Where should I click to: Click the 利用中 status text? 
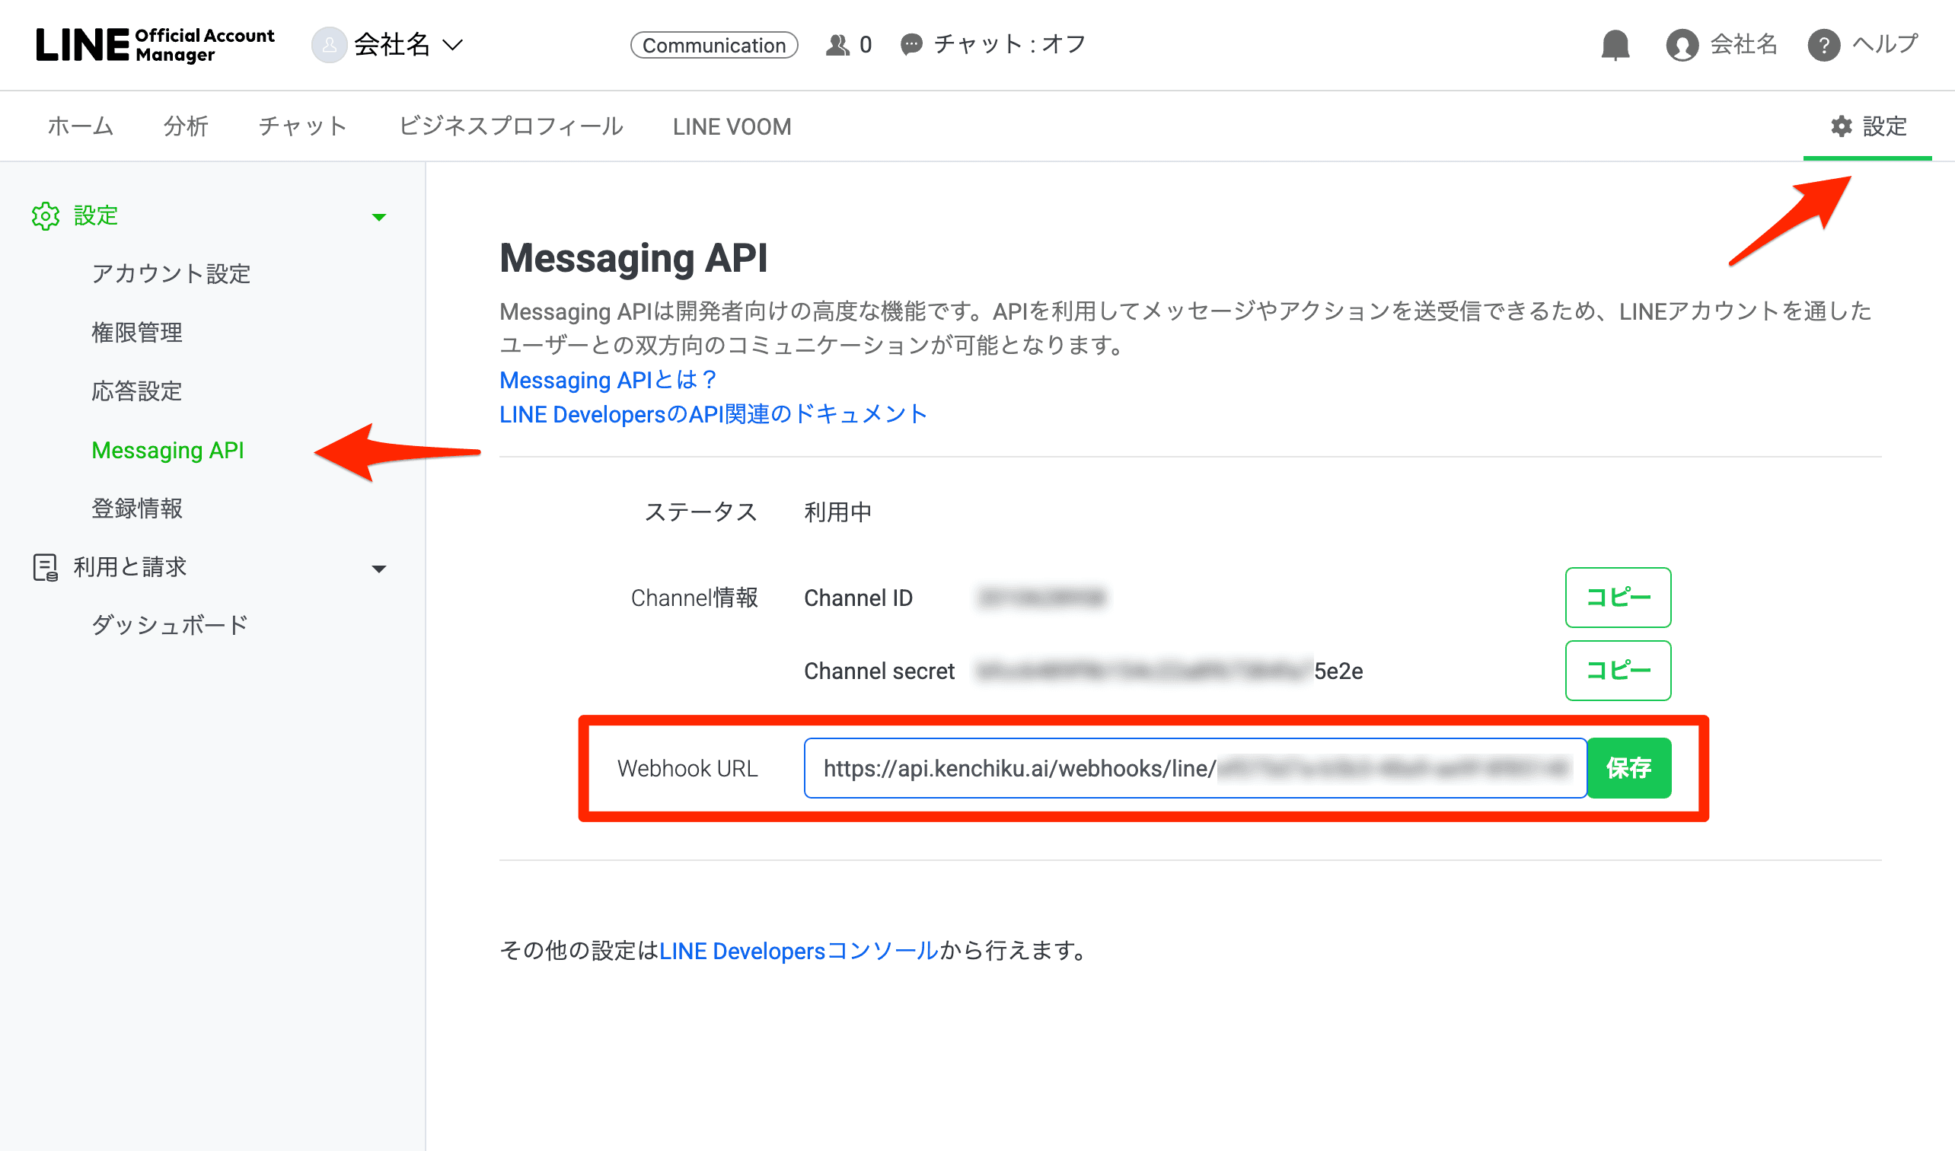[x=838, y=512]
